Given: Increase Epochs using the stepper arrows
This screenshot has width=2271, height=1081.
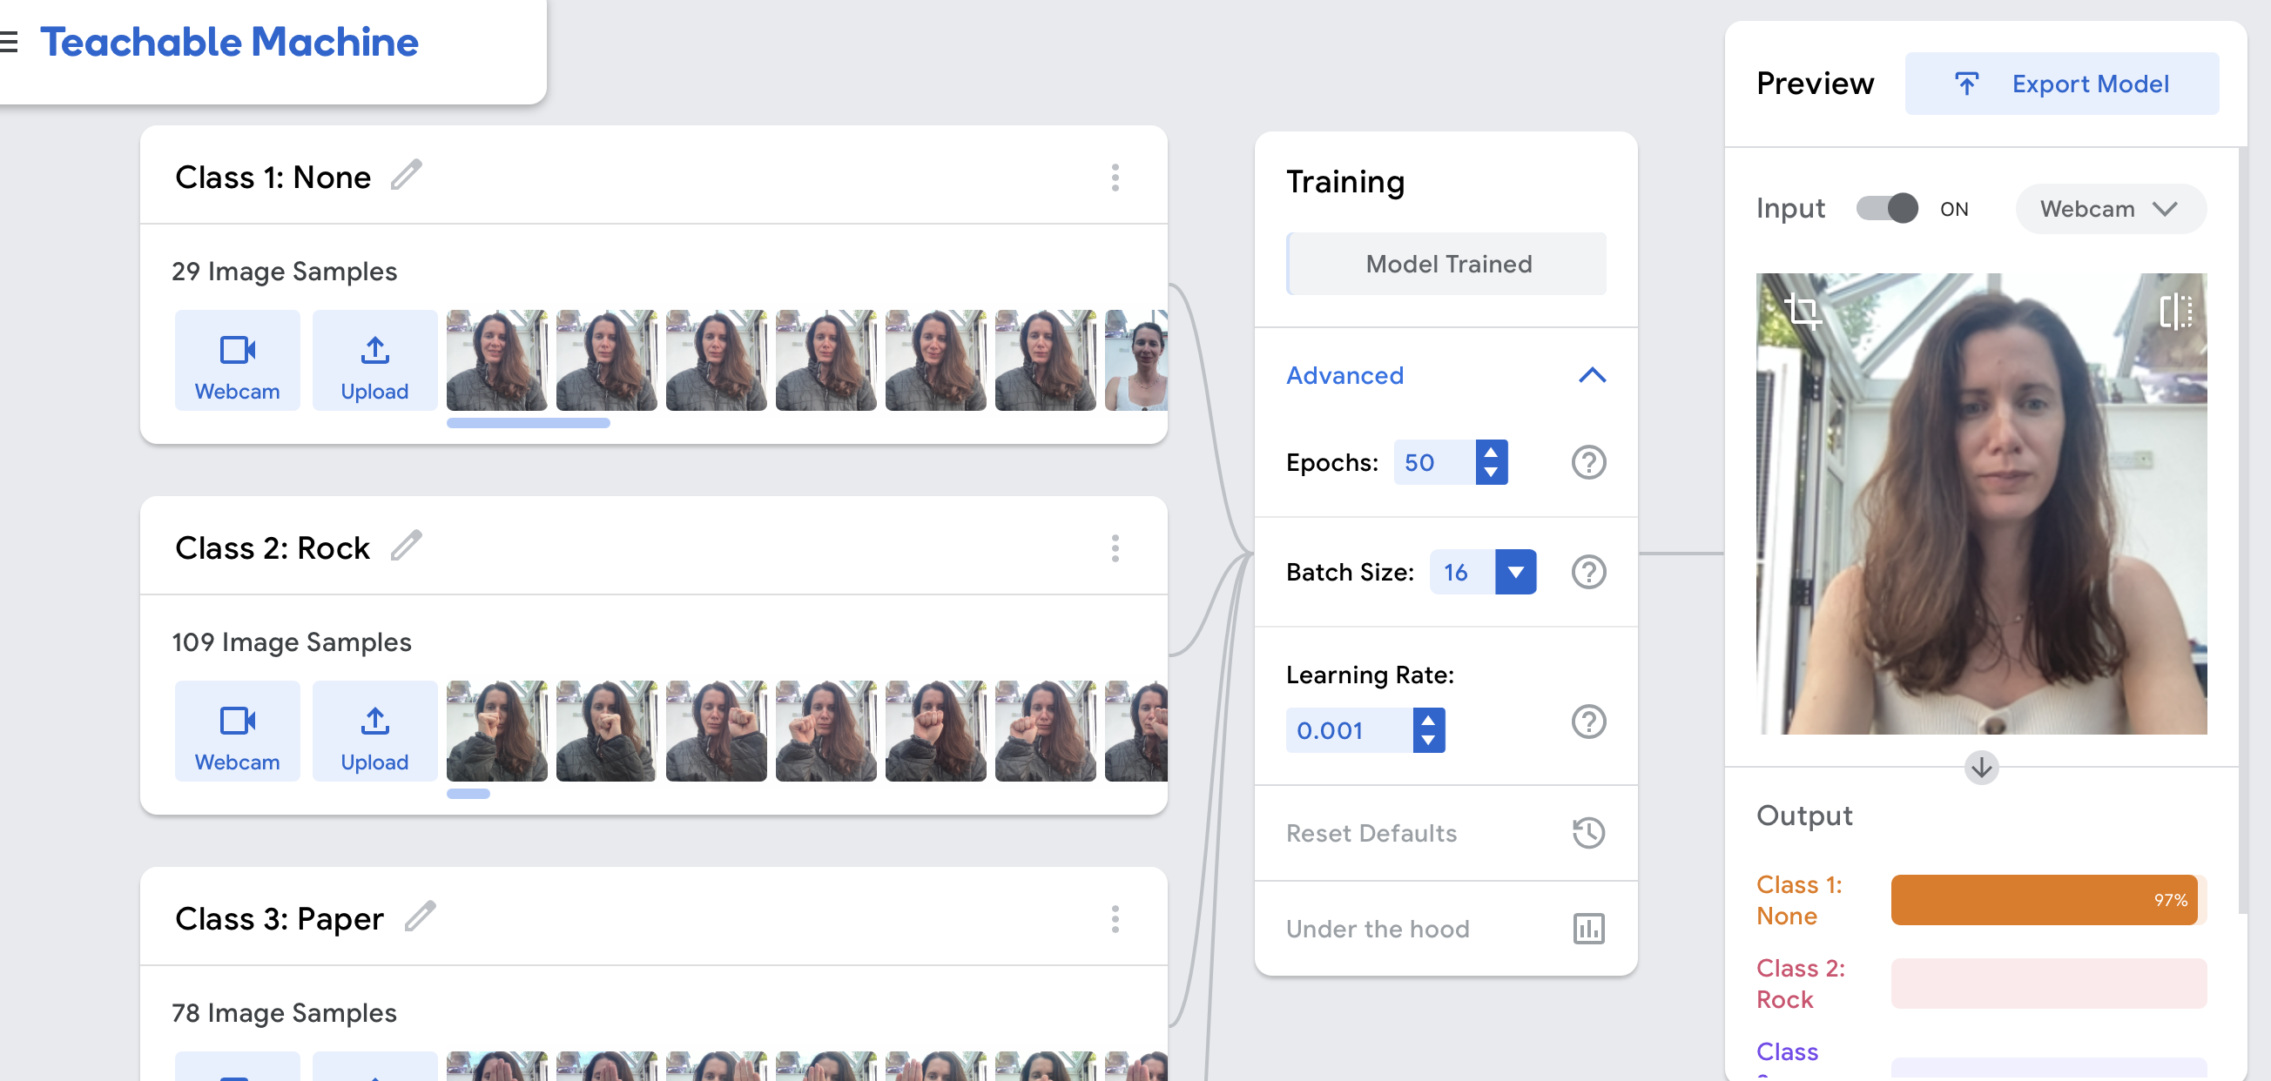Looking at the screenshot, I should tap(1490, 452).
